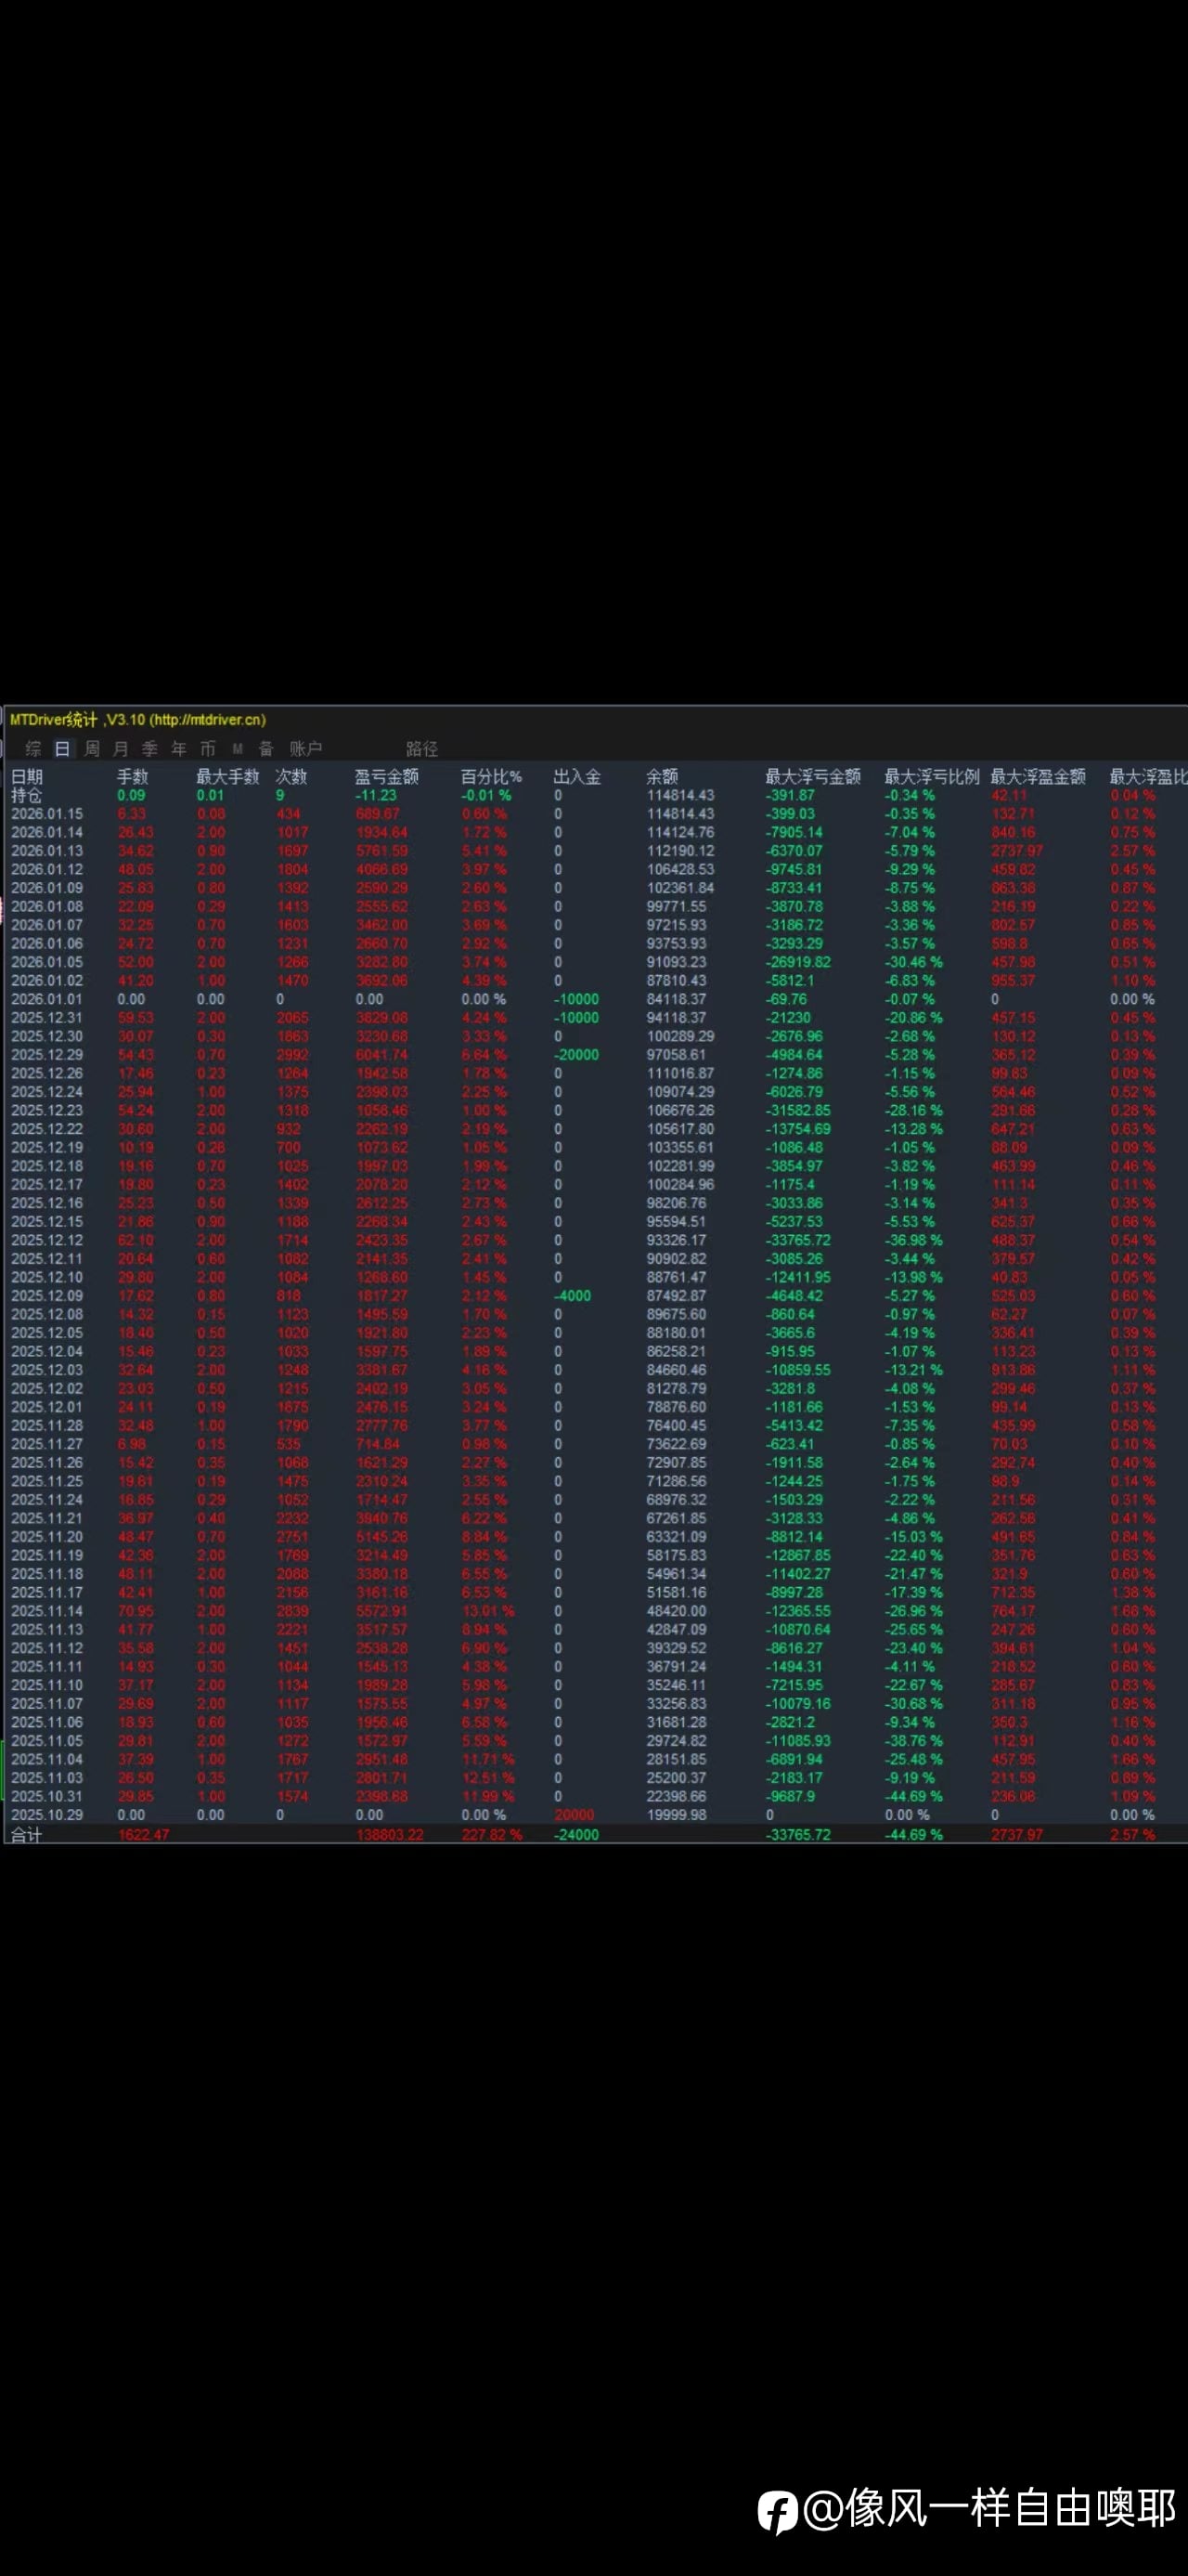Click the -11.23 profit cell in 持仓 row
The height and width of the screenshot is (2576, 1188).
tap(376, 795)
